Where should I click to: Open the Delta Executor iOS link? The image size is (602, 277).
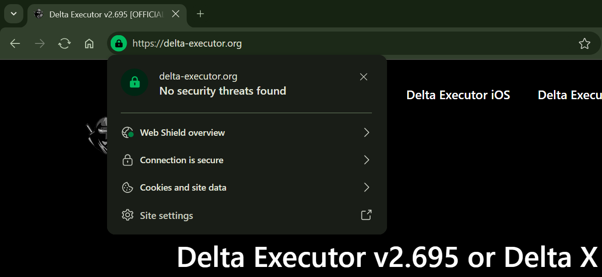click(x=458, y=95)
